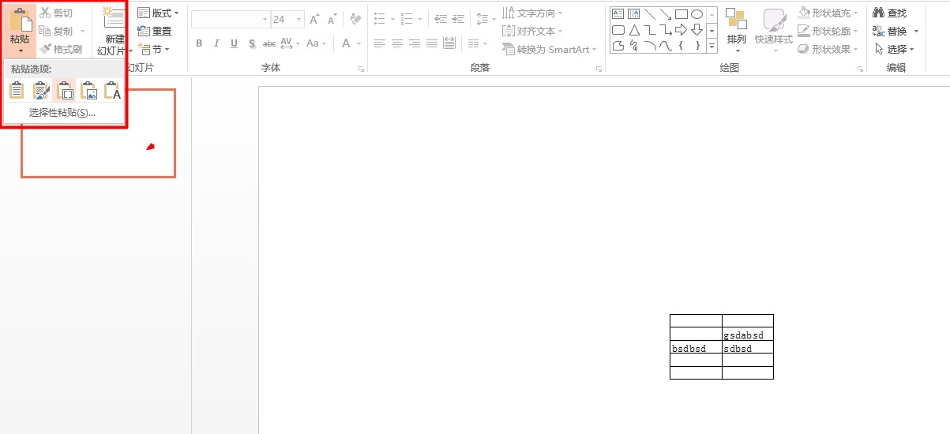
Task: Expand the shapes gallery More arrow
Action: coord(712,47)
